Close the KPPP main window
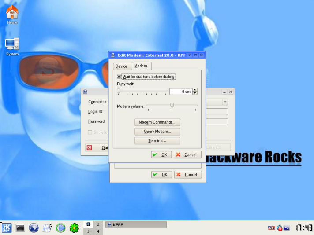This screenshot has height=235, width=314. tap(231, 92)
